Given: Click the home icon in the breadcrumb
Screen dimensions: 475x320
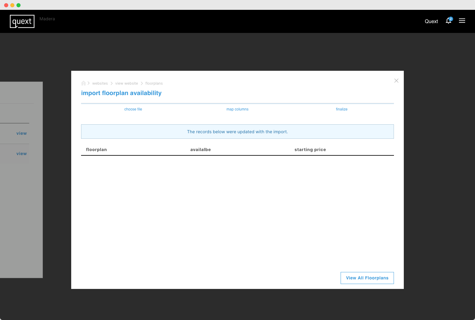Looking at the screenshot, I should tap(84, 83).
